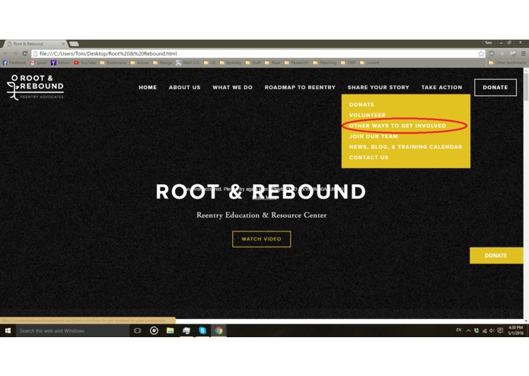
Task: Open the Anime bookmarks folder
Action: coord(139,62)
